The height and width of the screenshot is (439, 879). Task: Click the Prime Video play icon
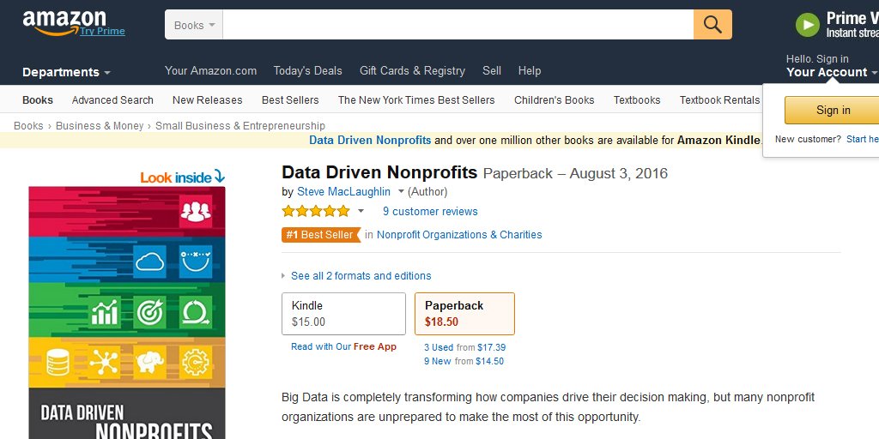point(807,25)
